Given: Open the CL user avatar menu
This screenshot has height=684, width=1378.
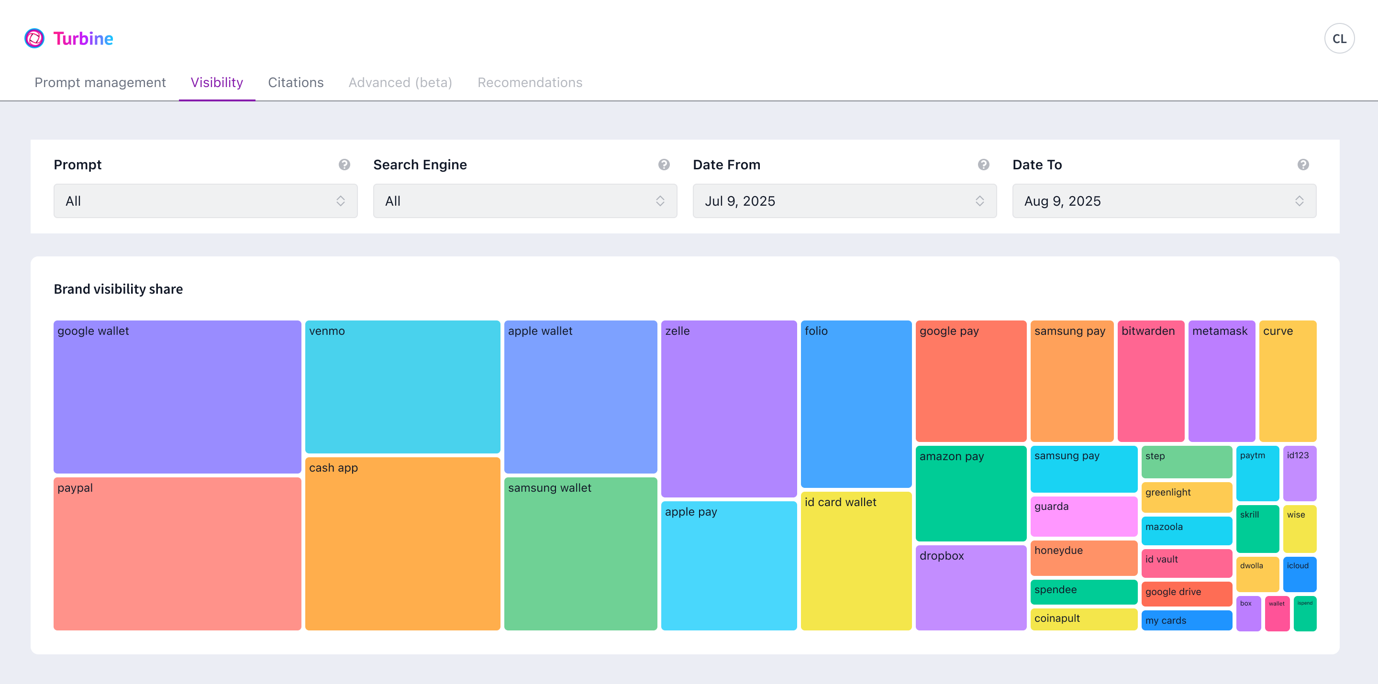Looking at the screenshot, I should [1339, 39].
